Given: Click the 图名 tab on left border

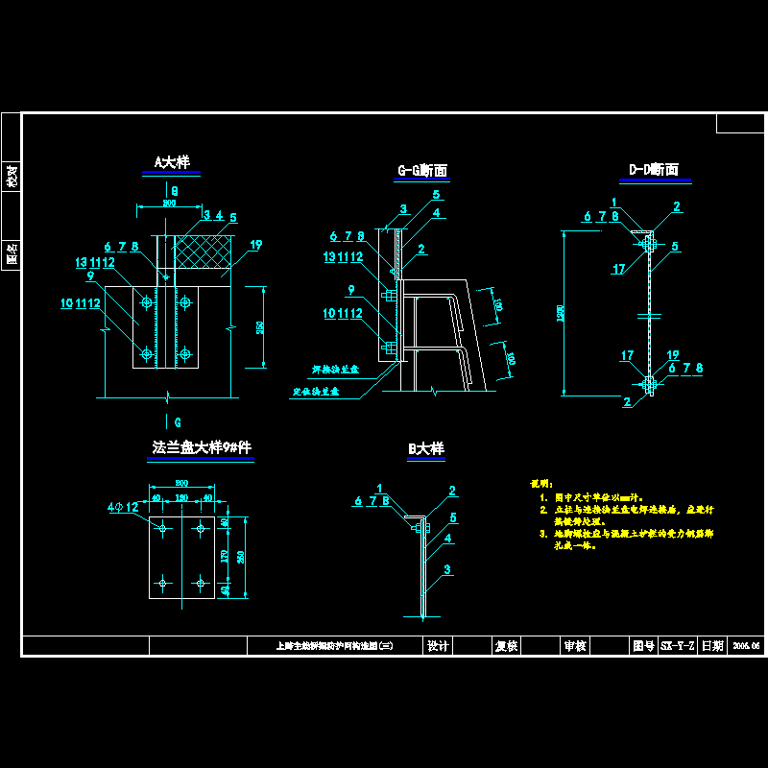Looking at the screenshot, I should (x=12, y=253).
